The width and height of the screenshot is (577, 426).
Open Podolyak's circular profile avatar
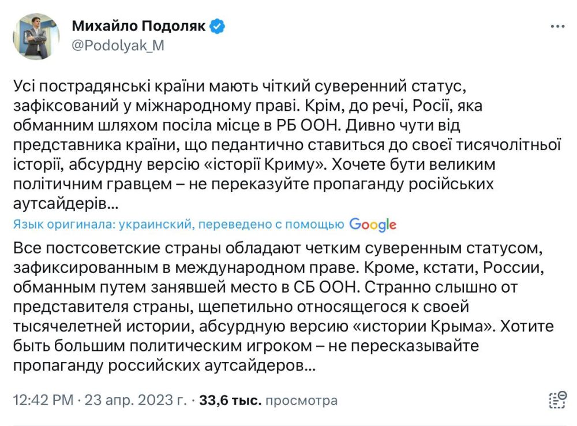coord(36,35)
